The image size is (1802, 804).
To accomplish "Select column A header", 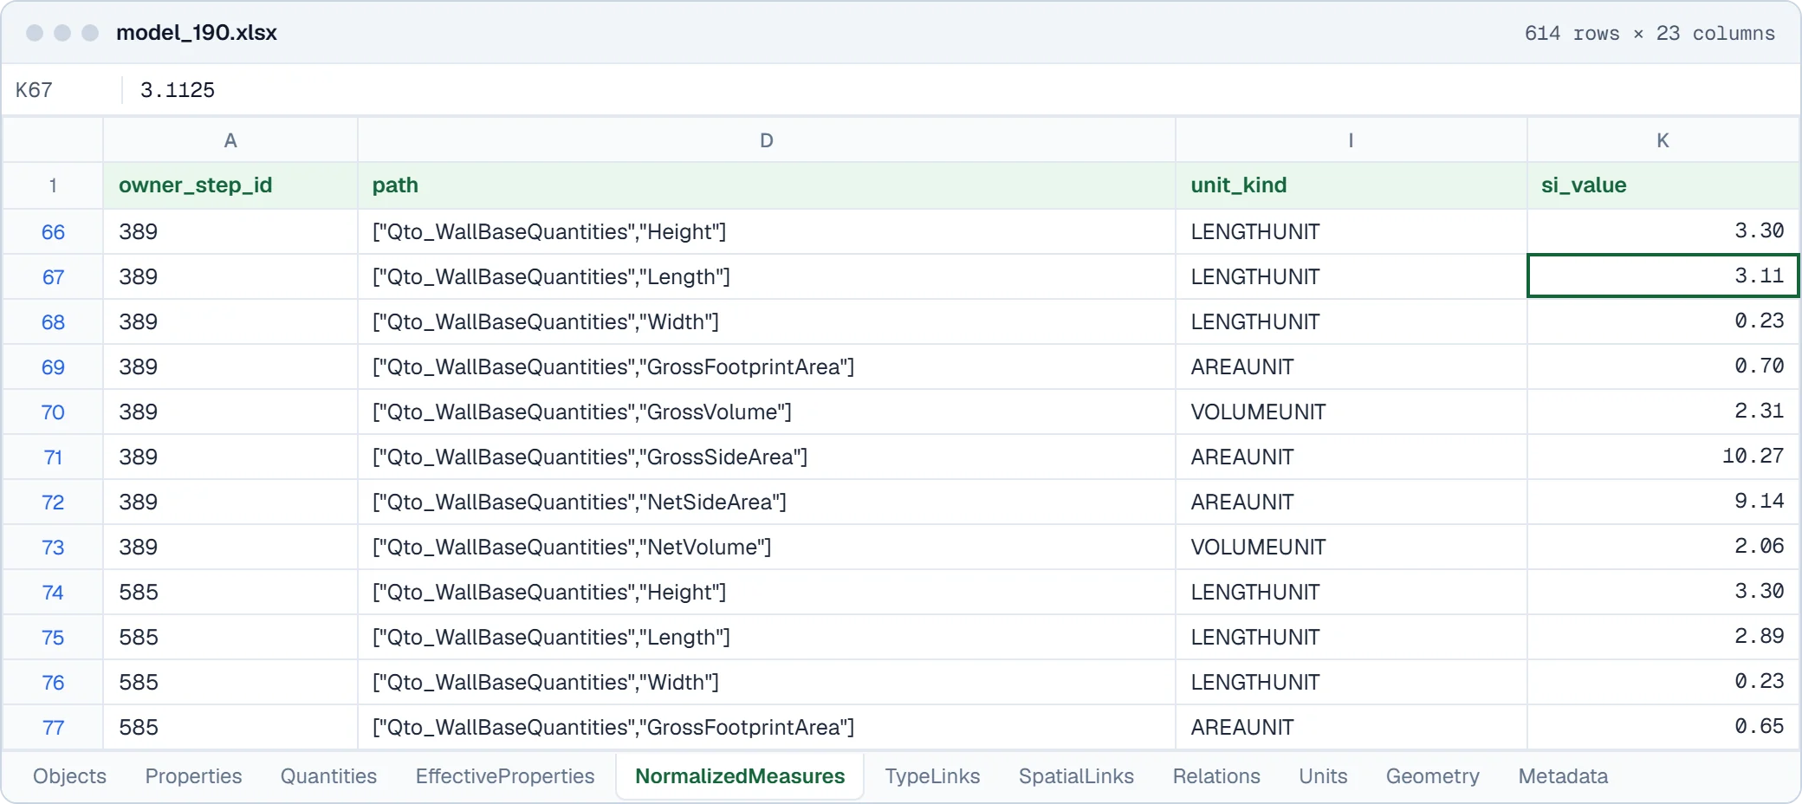I will pyautogui.click(x=230, y=140).
